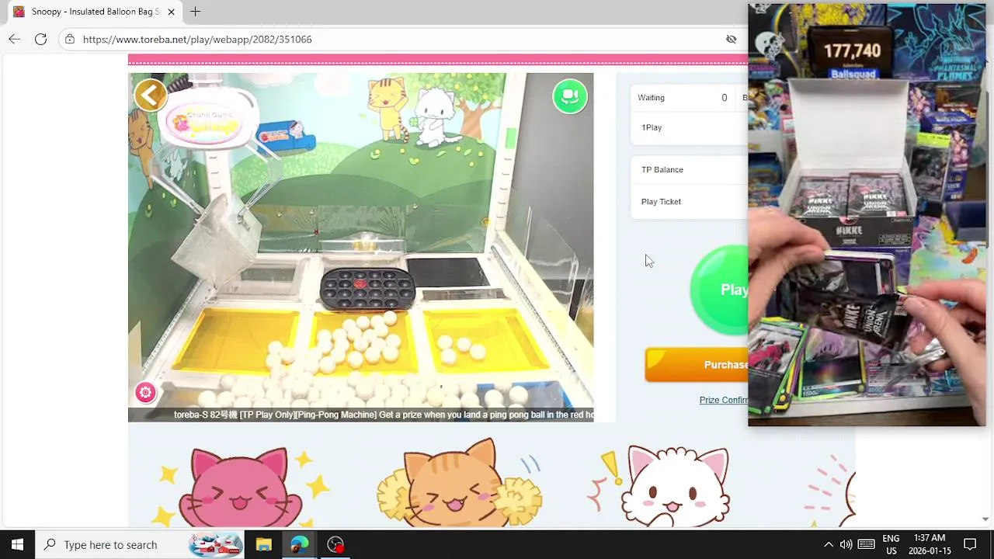
Task: Open the circular red-dot app on taskbar
Action: [x=335, y=544]
